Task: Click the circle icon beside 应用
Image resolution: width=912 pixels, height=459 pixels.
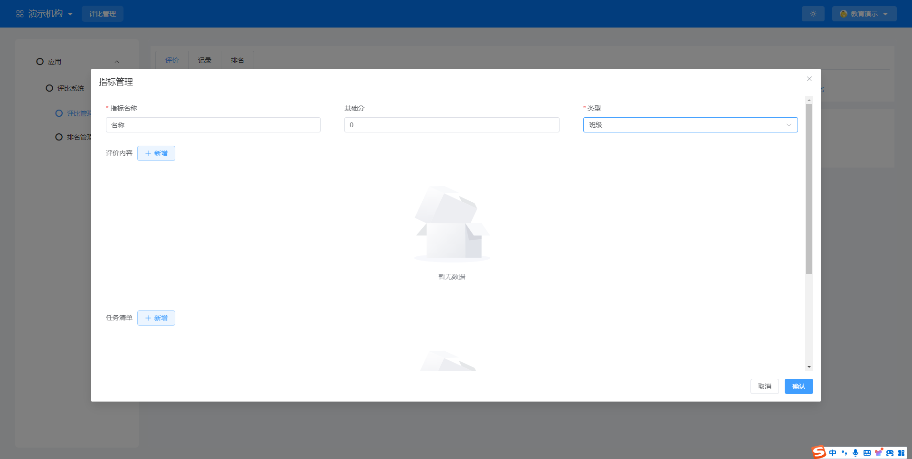Action: pos(40,61)
